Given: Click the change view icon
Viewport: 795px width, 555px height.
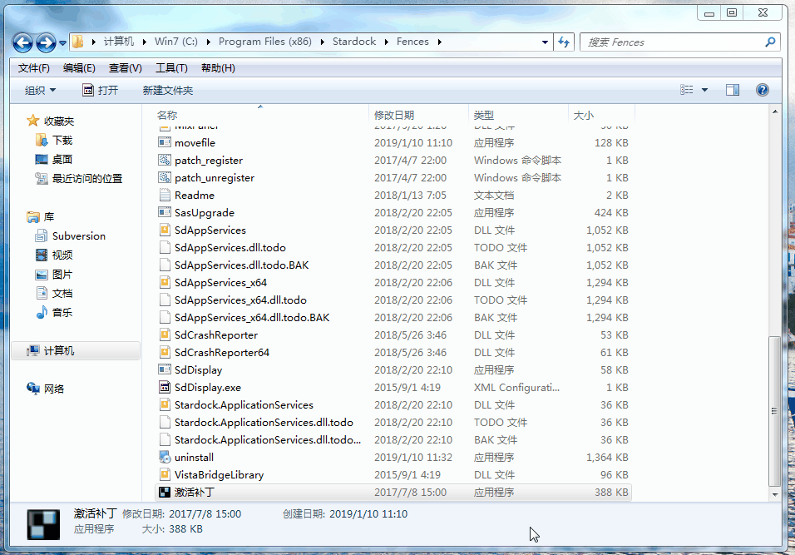Looking at the screenshot, I should click(x=687, y=90).
